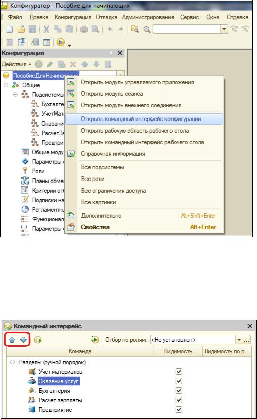Move item up in configuration tree toolbar

point(84,64)
